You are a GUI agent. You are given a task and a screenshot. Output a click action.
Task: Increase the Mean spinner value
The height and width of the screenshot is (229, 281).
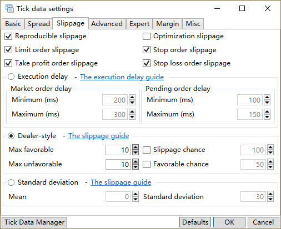click(x=136, y=194)
